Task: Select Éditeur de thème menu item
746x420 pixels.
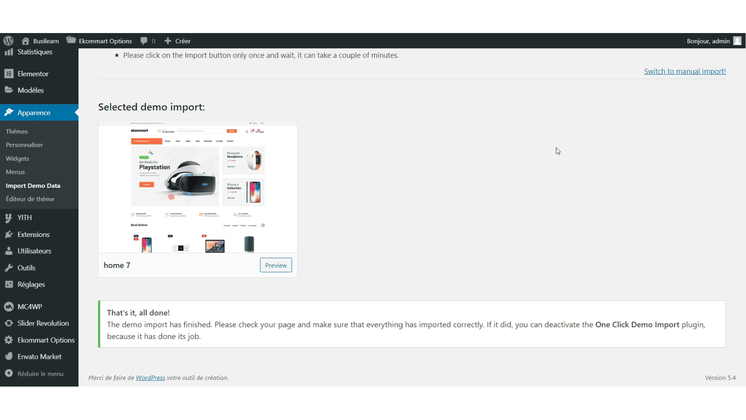Action: [x=30, y=199]
